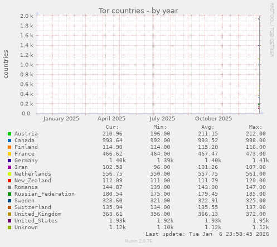
Task: Click Switzerland current value 135.94
Action: click(x=113, y=207)
